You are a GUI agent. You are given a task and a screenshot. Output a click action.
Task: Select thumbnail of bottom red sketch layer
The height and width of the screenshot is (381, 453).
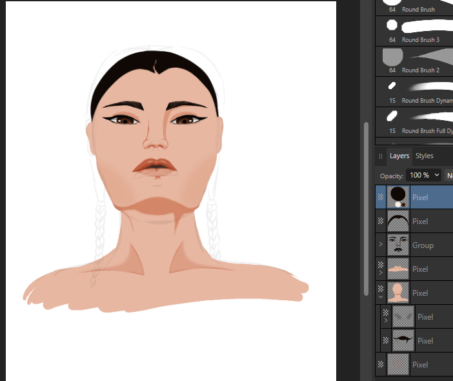(x=398, y=364)
